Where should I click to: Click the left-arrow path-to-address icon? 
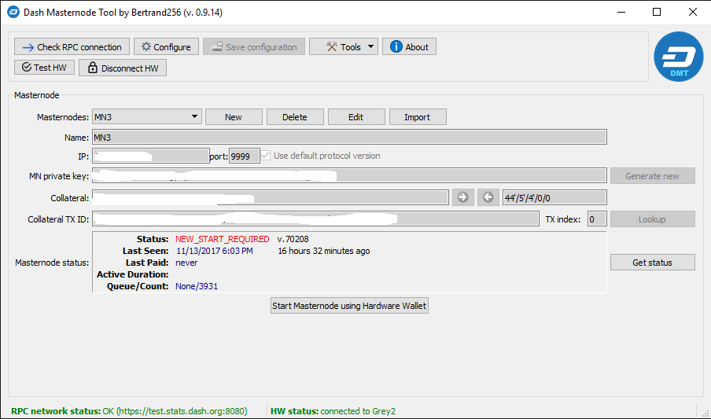pos(488,197)
